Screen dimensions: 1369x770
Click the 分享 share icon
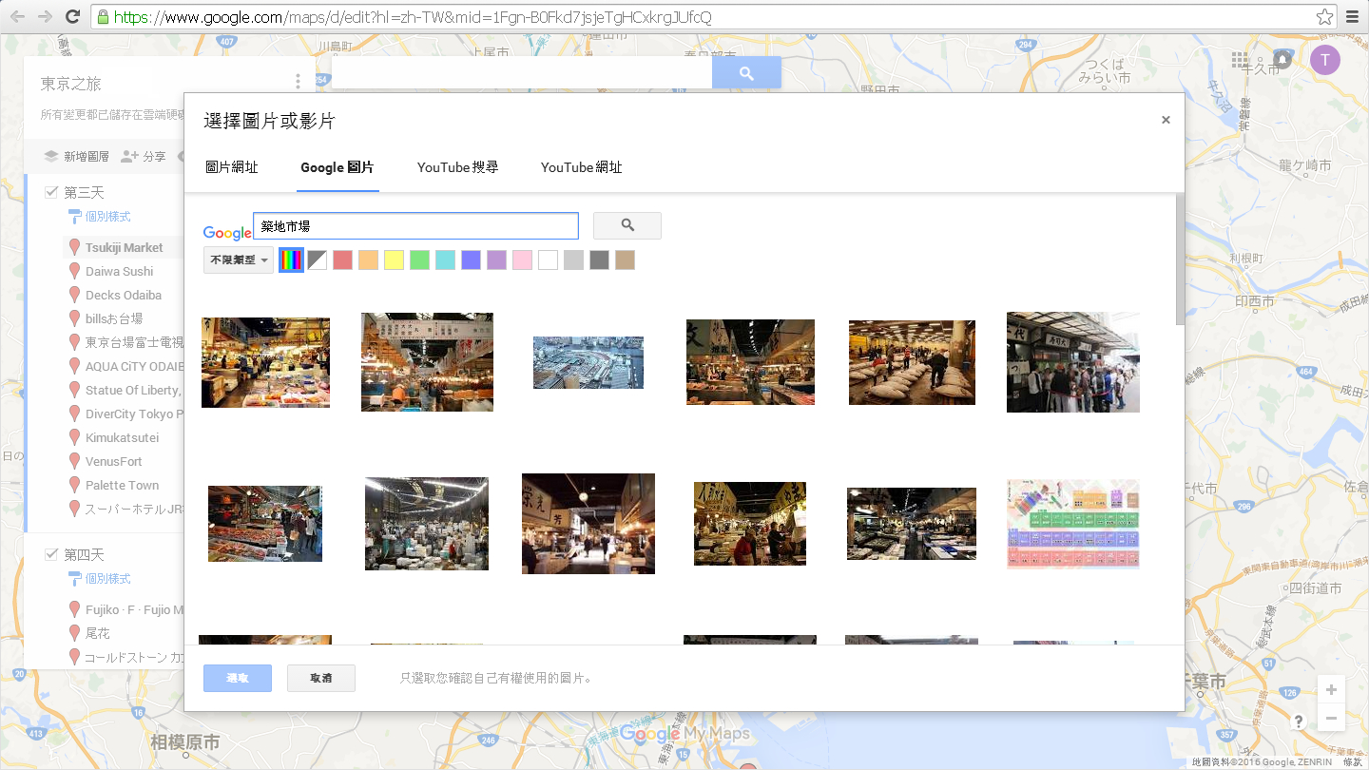coord(130,156)
